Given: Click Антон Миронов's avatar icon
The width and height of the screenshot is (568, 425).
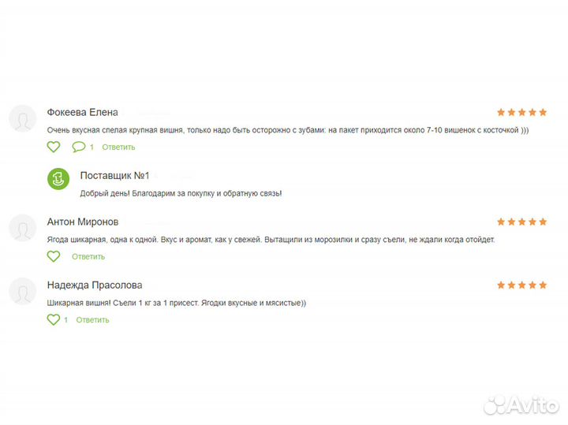Looking at the screenshot, I should click(x=23, y=229).
